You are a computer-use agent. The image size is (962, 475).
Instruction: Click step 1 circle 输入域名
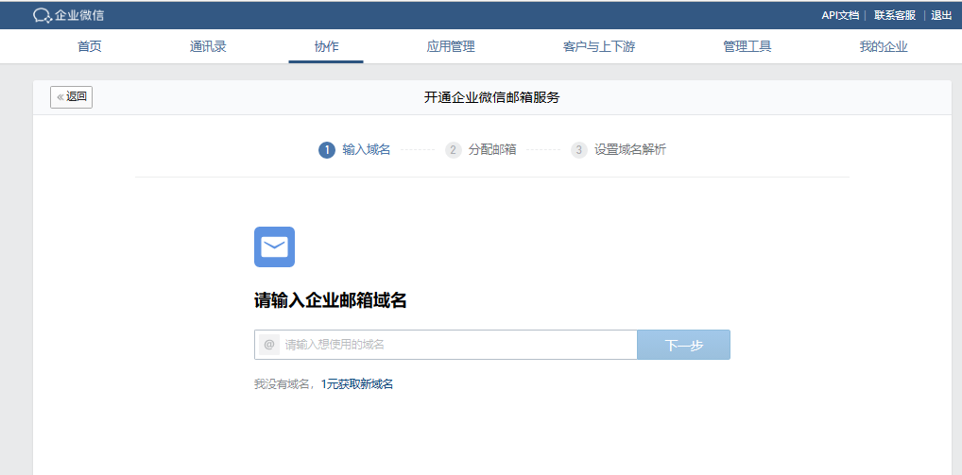point(327,150)
